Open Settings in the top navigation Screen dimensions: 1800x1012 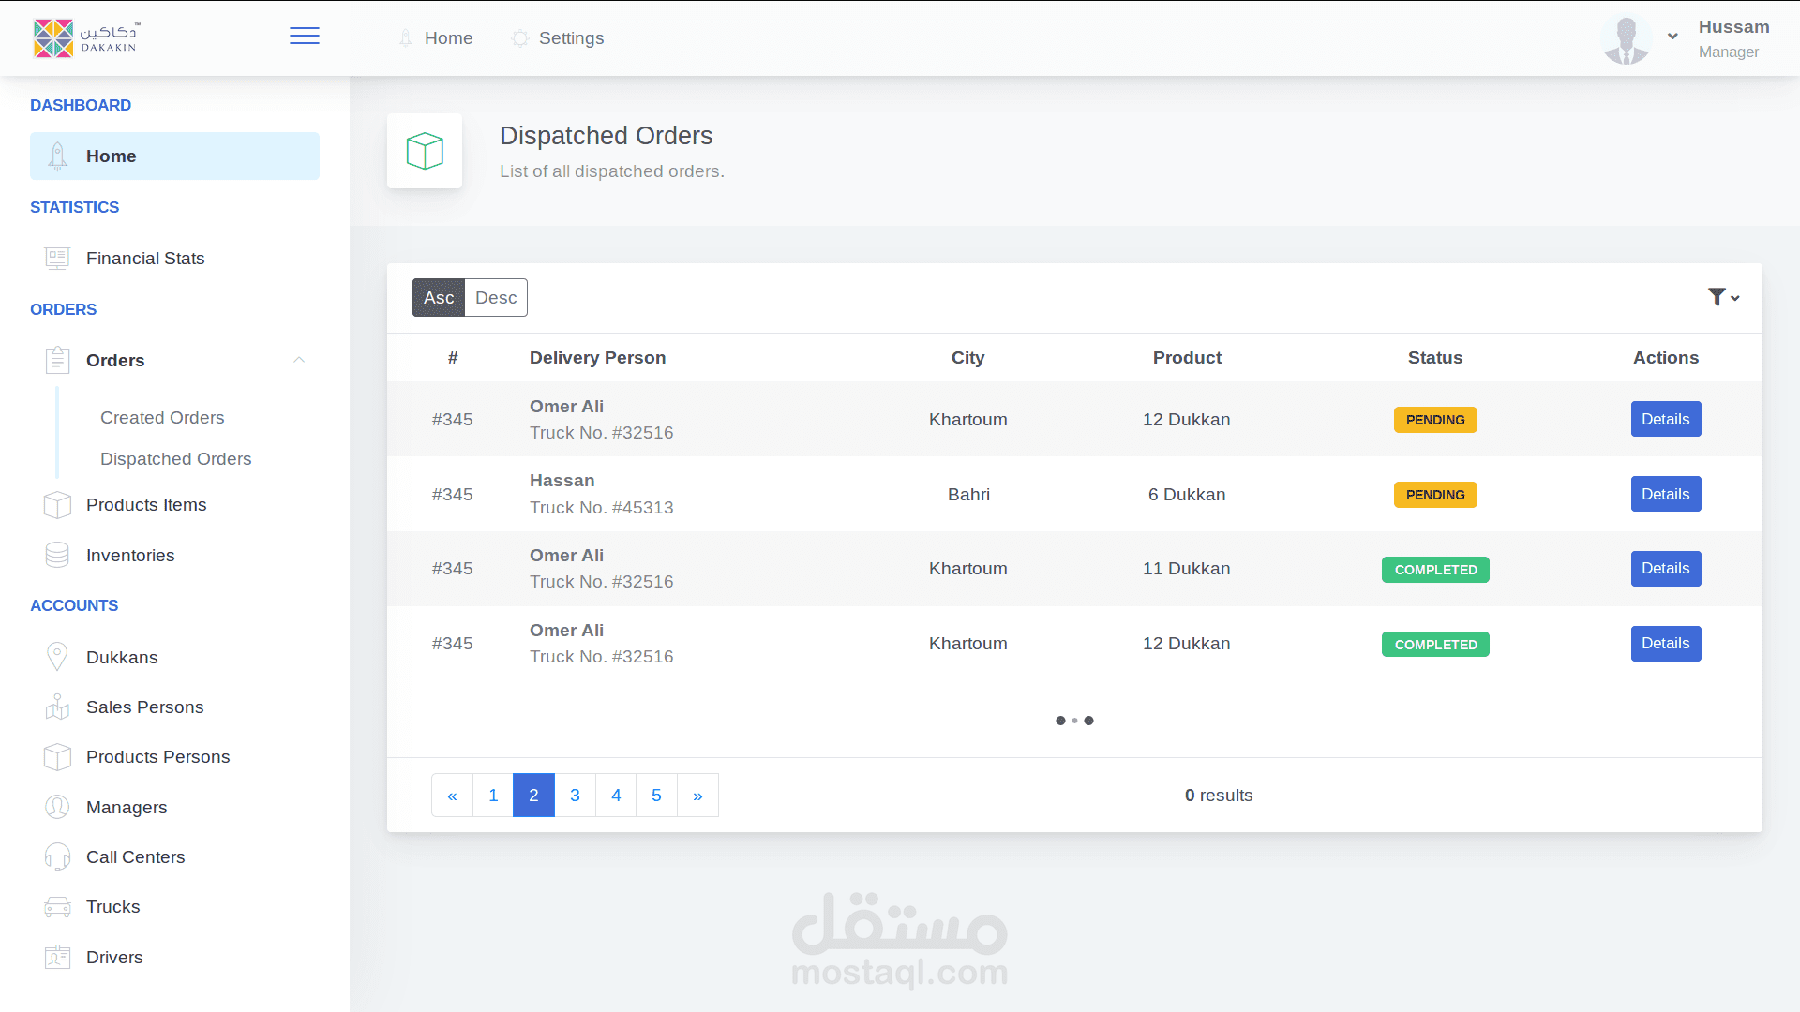point(571,38)
